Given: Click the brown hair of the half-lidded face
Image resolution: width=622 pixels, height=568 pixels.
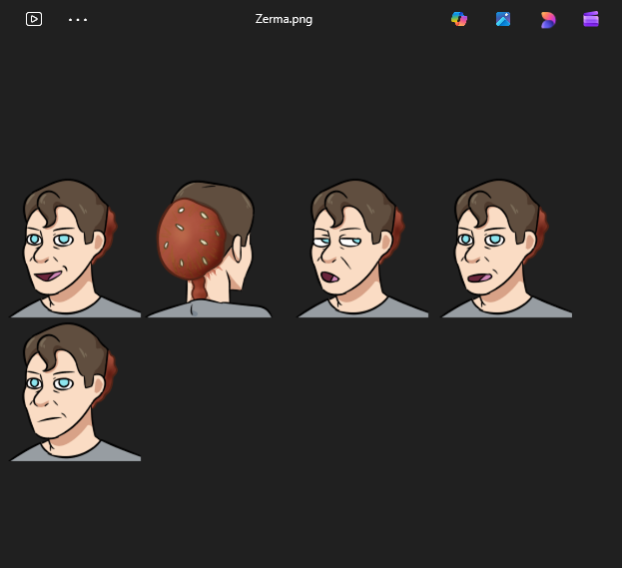Looking at the screenshot, I should tap(354, 202).
